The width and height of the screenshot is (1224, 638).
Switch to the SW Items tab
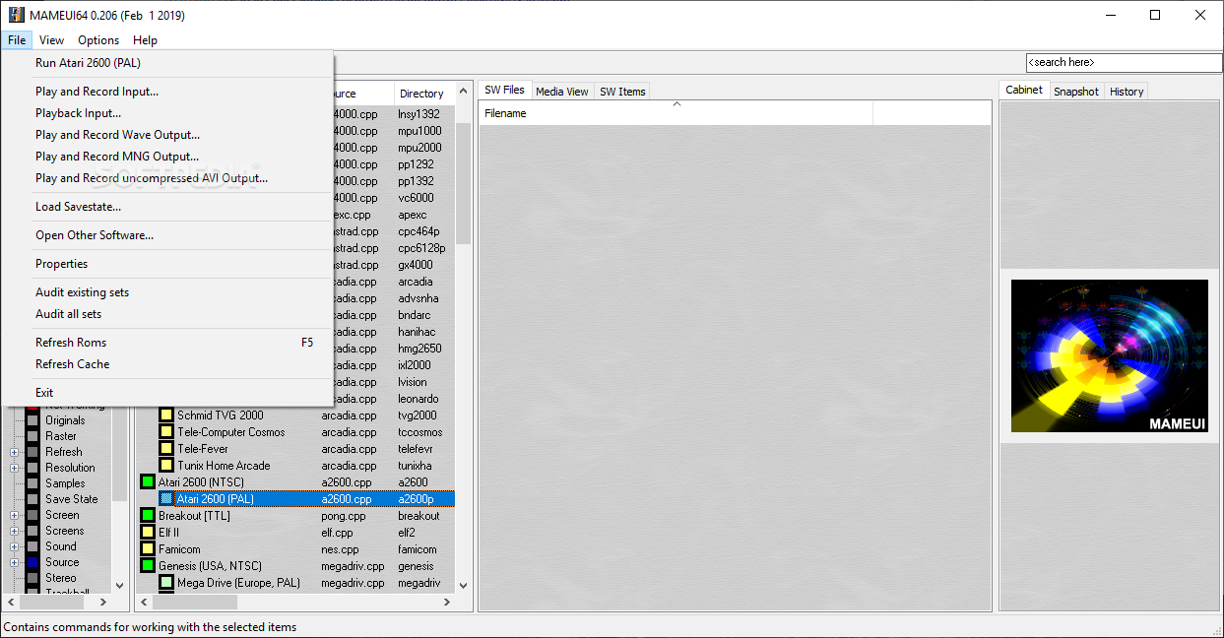[x=622, y=92]
